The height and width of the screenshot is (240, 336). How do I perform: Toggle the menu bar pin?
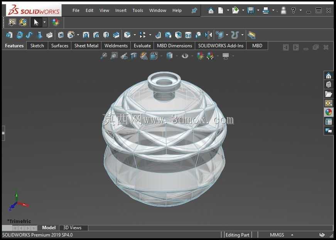coord(194,10)
